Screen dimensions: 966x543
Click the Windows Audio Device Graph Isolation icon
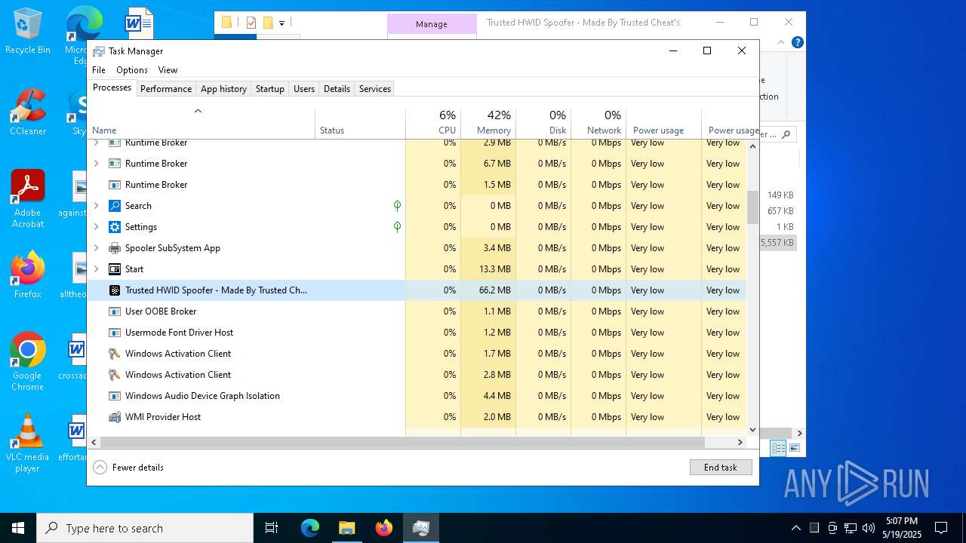coord(115,396)
